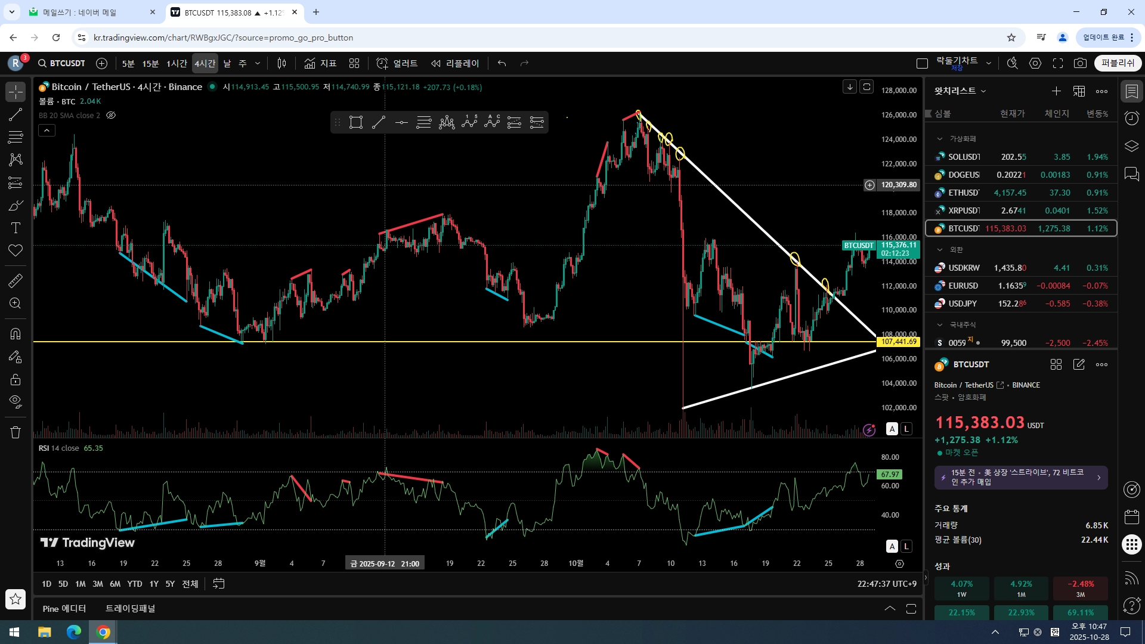Select the trend line drawing tool
1145x644 pixels.
point(16,114)
